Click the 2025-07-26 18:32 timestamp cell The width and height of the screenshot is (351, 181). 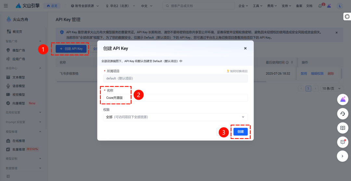[x=278, y=74]
